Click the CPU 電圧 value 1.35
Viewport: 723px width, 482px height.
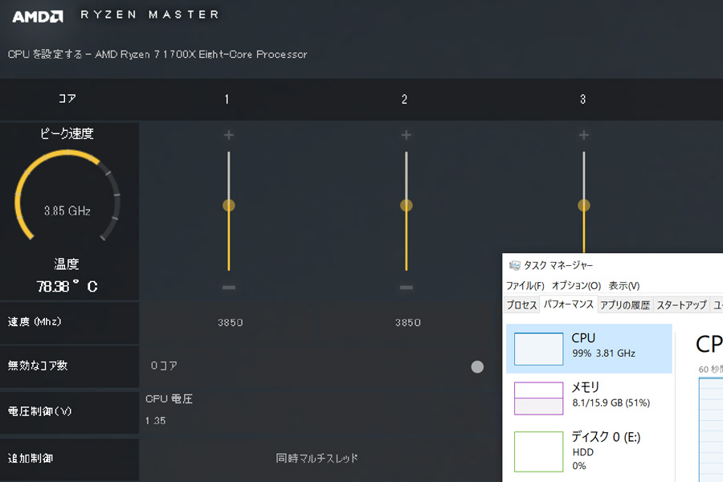(x=155, y=421)
